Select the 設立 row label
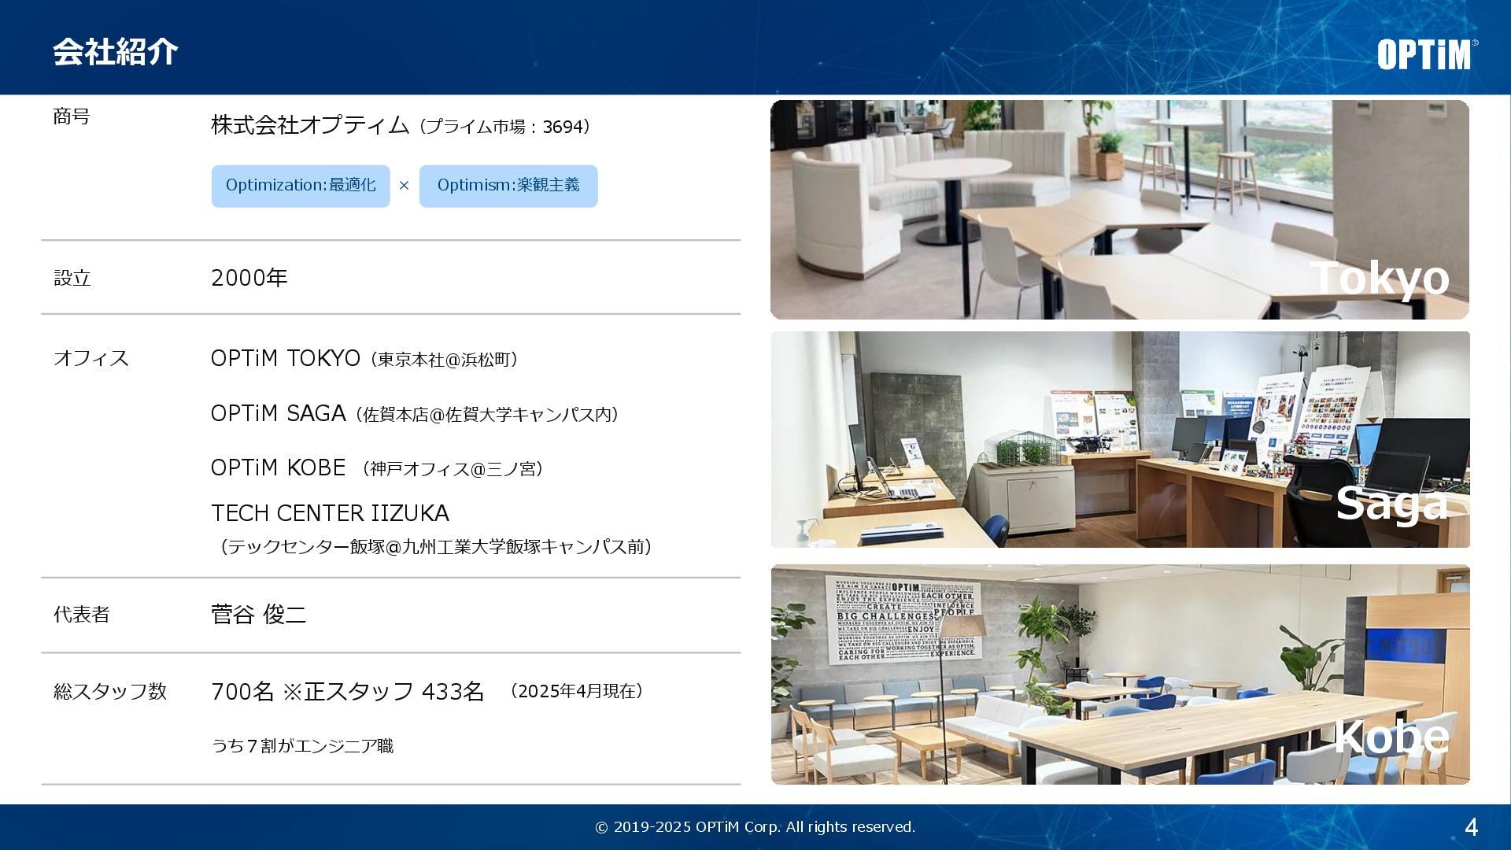Image resolution: width=1511 pixels, height=850 pixels. (x=72, y=278)
